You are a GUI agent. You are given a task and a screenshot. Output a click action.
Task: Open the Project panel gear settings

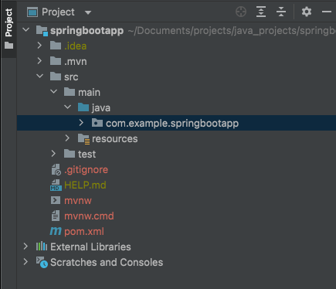[307, 12]
